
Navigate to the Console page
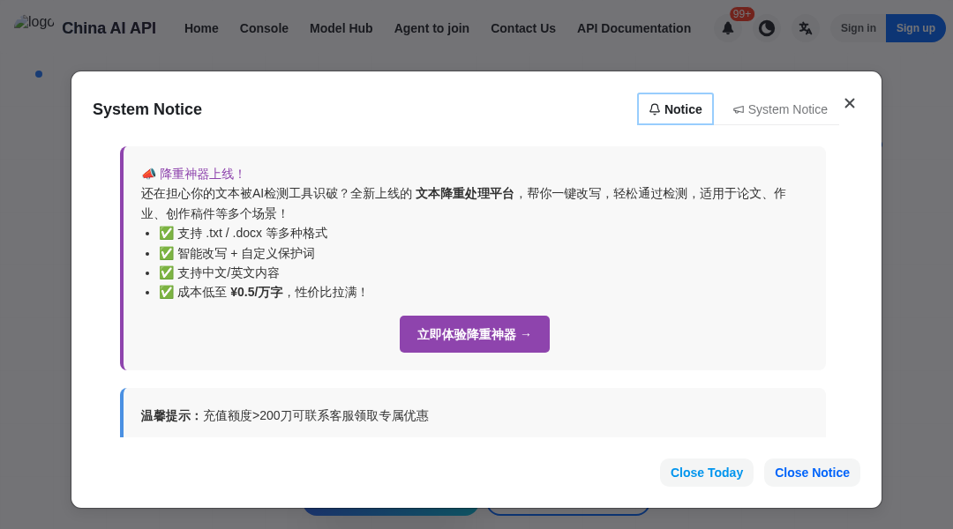pos(264,28)
